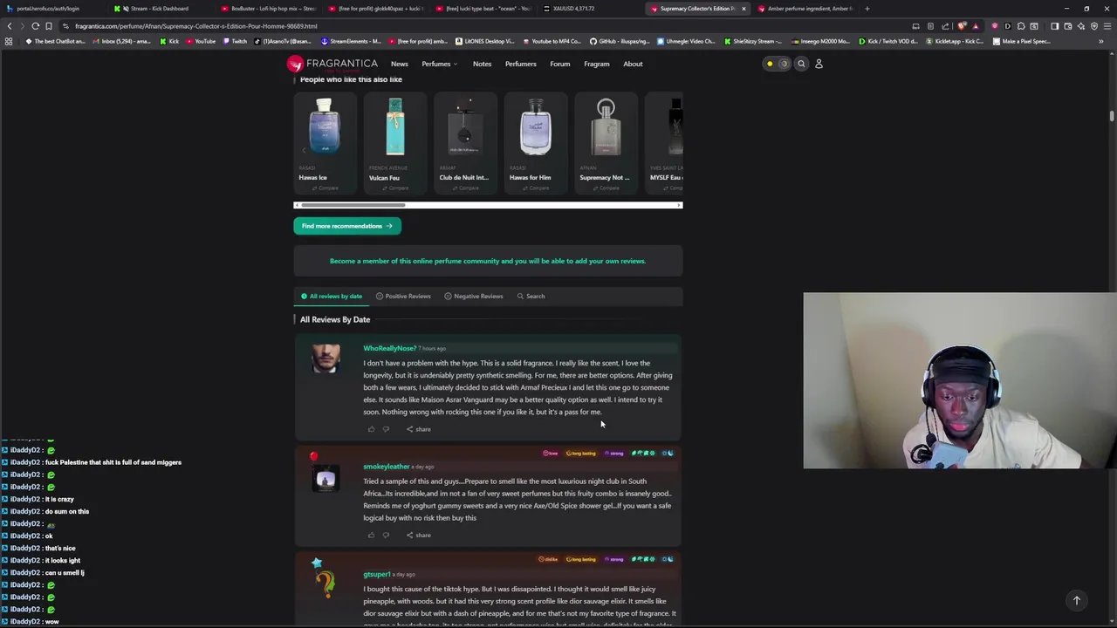Click smokeyleather avatar picture
Screen dimensions: 1117x628
(326, 478)
